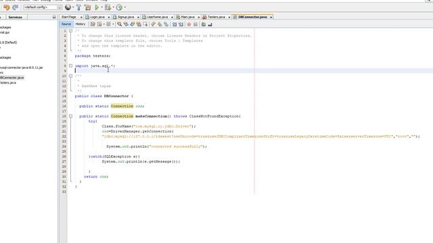Image resolution: width=433 pixels, height=243 pixels.
Task: Open the Forward navigation dropdown arrow
Action: (x=113, y=24)
